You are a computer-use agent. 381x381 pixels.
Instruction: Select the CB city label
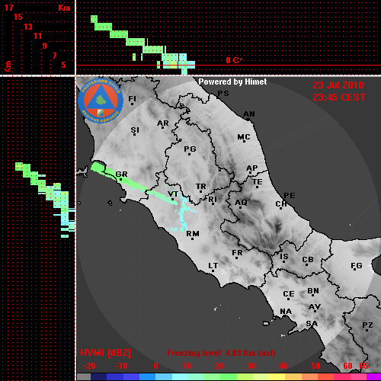coord(308,260)
